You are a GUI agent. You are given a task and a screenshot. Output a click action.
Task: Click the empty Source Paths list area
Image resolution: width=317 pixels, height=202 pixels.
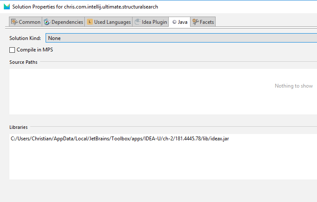point(128,91)
